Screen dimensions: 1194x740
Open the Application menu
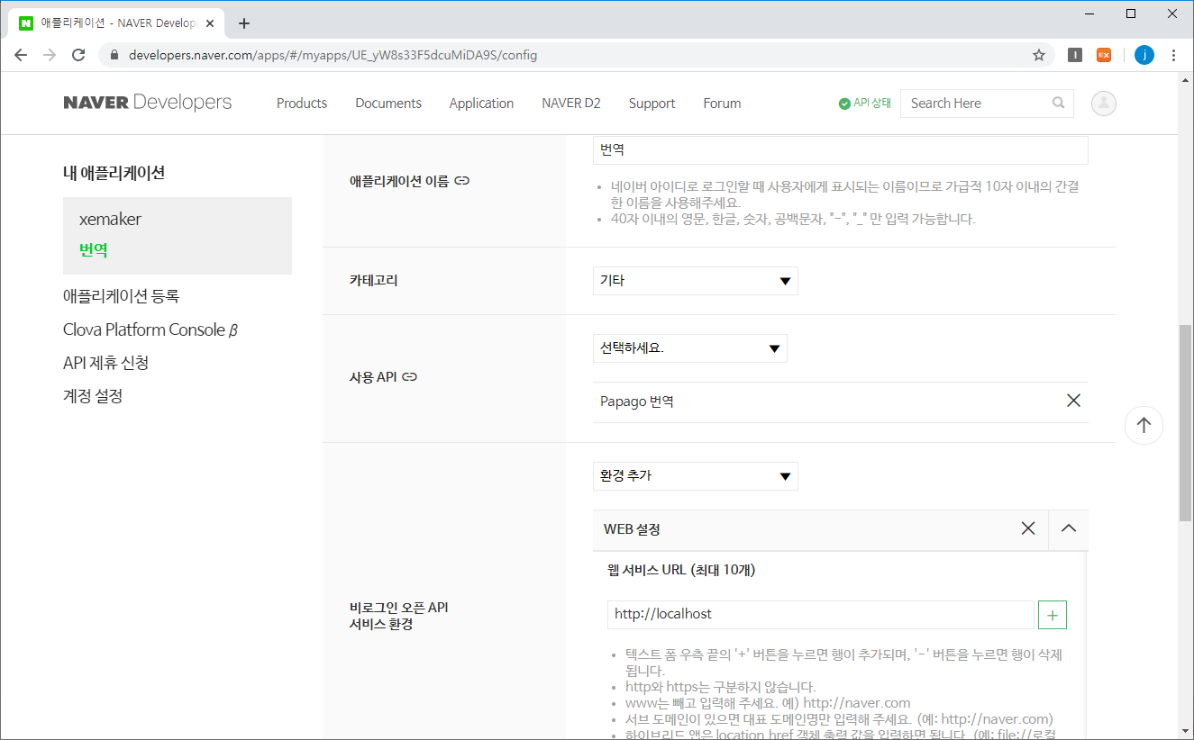481,104
